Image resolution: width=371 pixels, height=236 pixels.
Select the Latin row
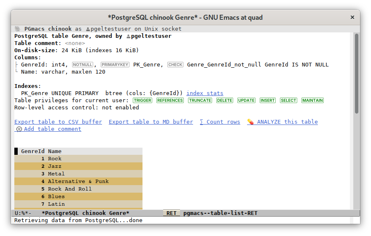point(78,204)
